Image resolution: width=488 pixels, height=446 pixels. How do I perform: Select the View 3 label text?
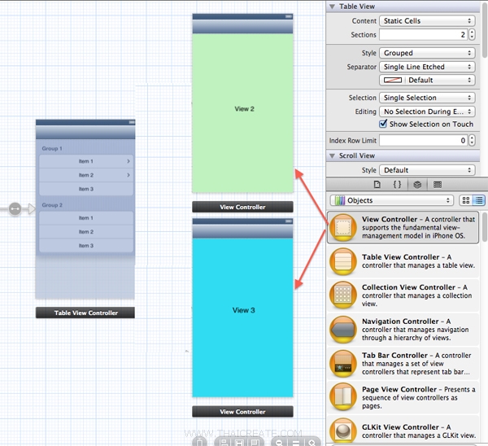coord(244,310)
